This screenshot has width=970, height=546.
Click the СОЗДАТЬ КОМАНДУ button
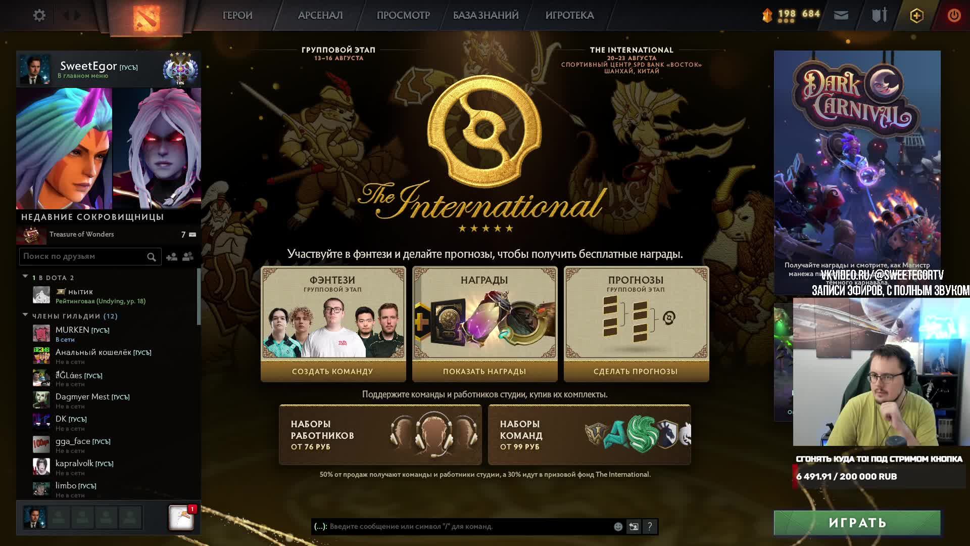pyautogui.click(x=333, y=372)
